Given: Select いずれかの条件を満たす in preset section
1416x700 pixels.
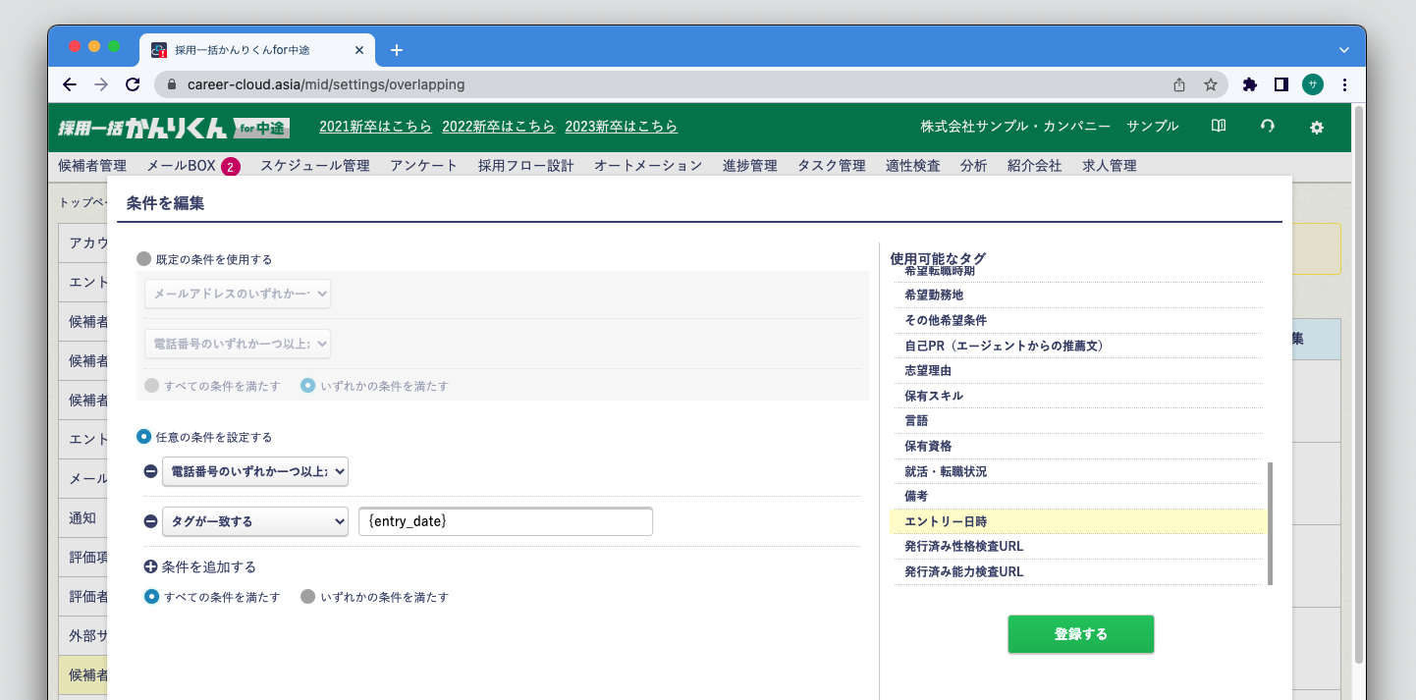Looking at the screenshot, I should click(308, 386).
